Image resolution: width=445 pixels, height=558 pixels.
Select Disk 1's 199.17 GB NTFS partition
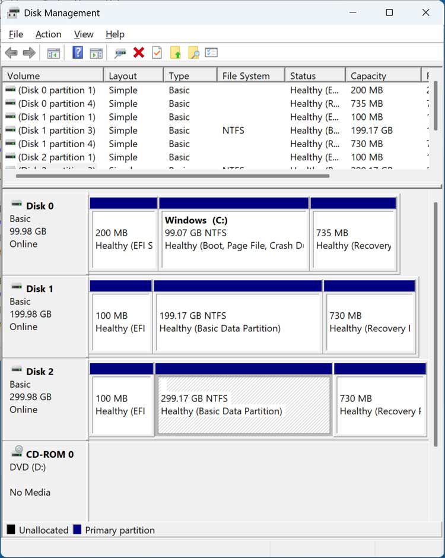[238, 316]
